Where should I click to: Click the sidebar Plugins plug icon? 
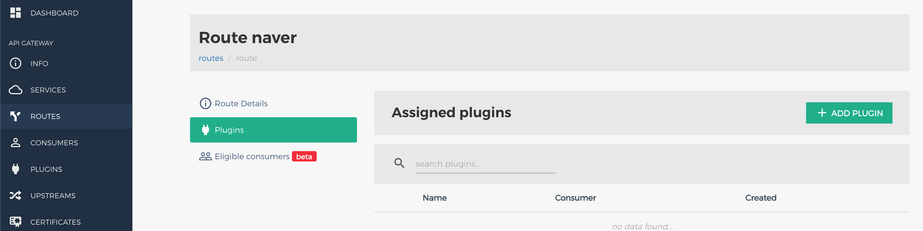coord(16,169)
